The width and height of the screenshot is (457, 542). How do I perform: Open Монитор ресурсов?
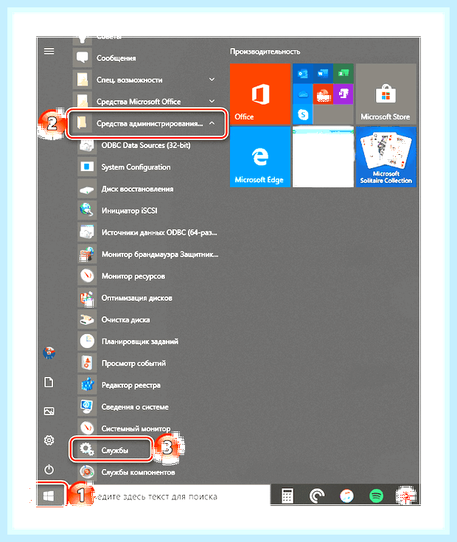(x=147, y=277)
